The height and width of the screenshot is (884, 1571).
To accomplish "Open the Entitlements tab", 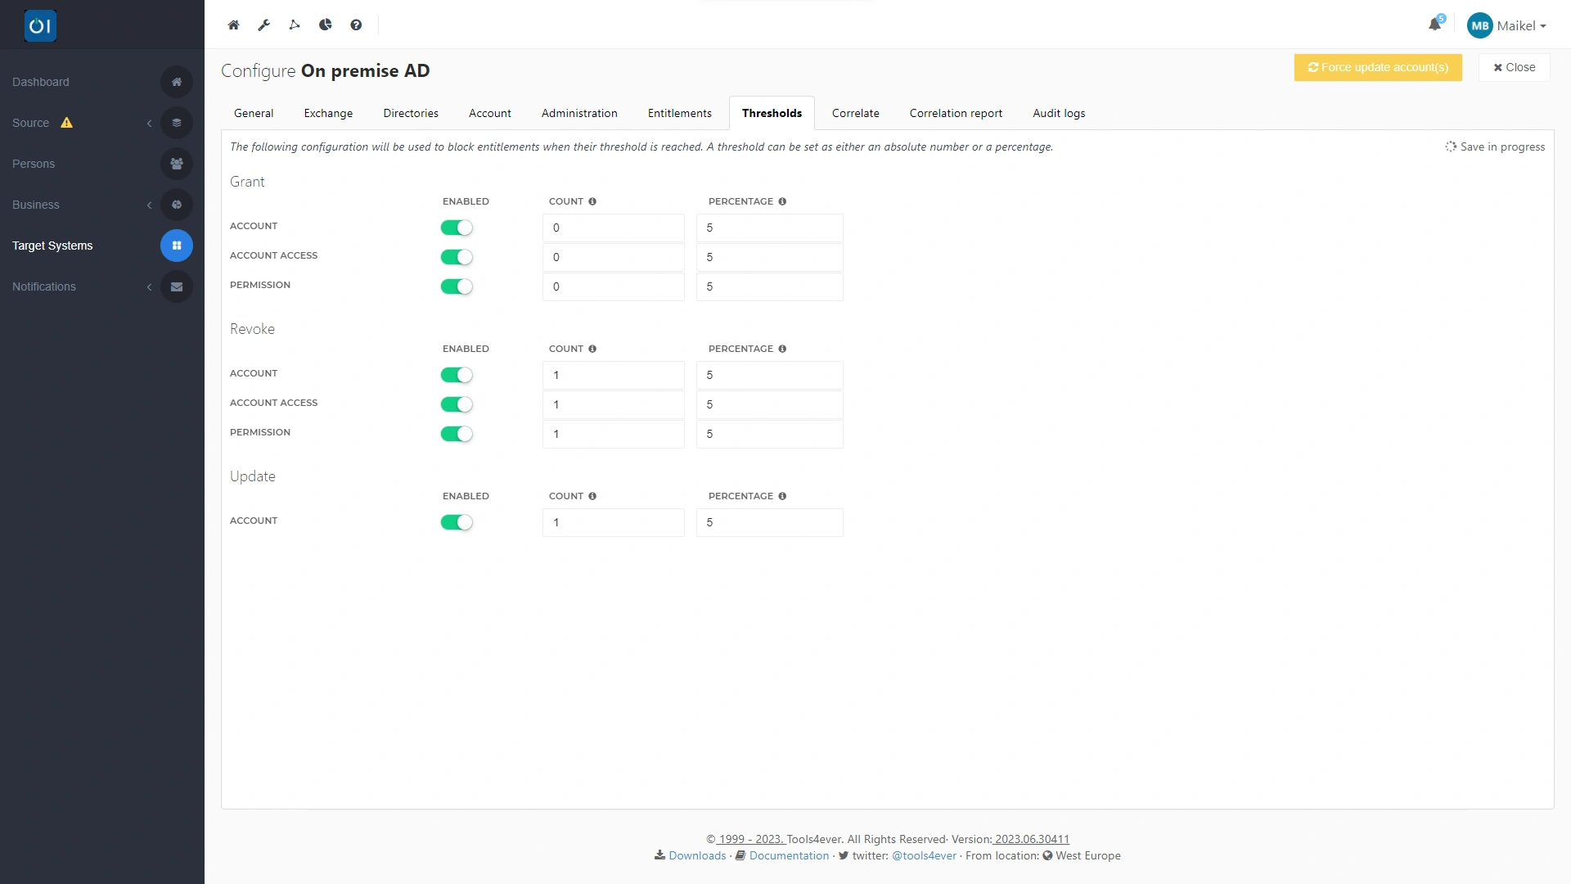I will click(680, 113).
